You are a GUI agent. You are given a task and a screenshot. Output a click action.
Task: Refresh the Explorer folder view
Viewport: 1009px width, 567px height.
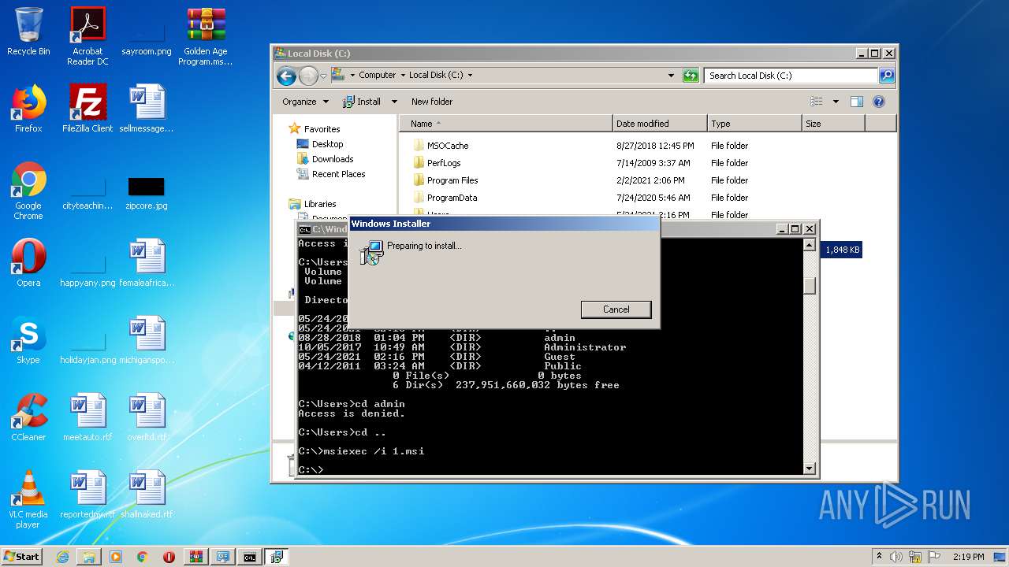coord(691,76)
